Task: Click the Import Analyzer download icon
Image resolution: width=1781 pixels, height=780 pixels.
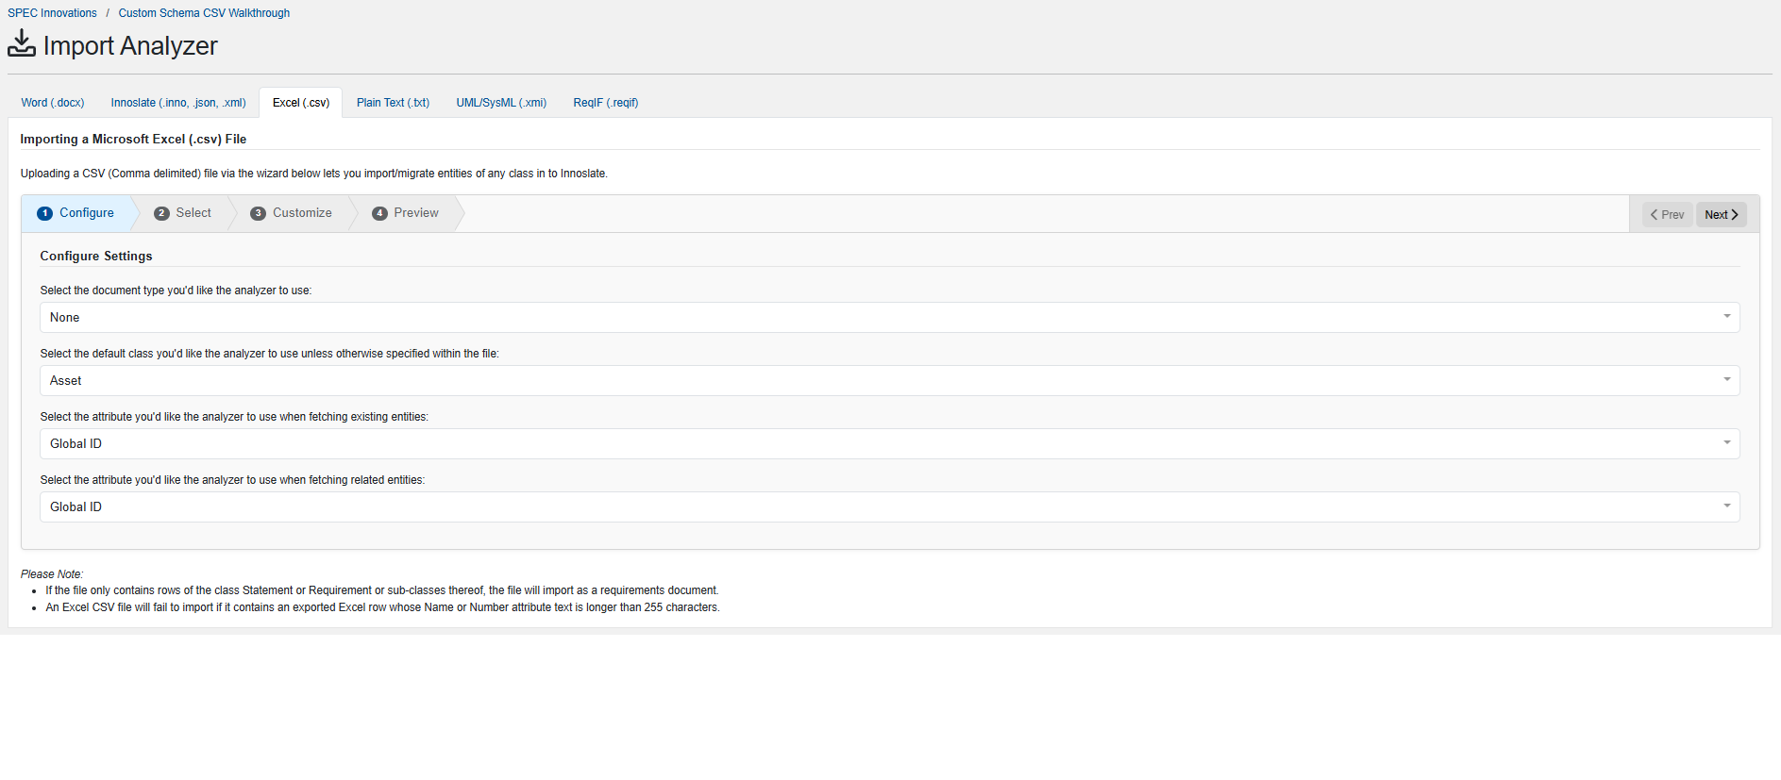Action: 22,43
